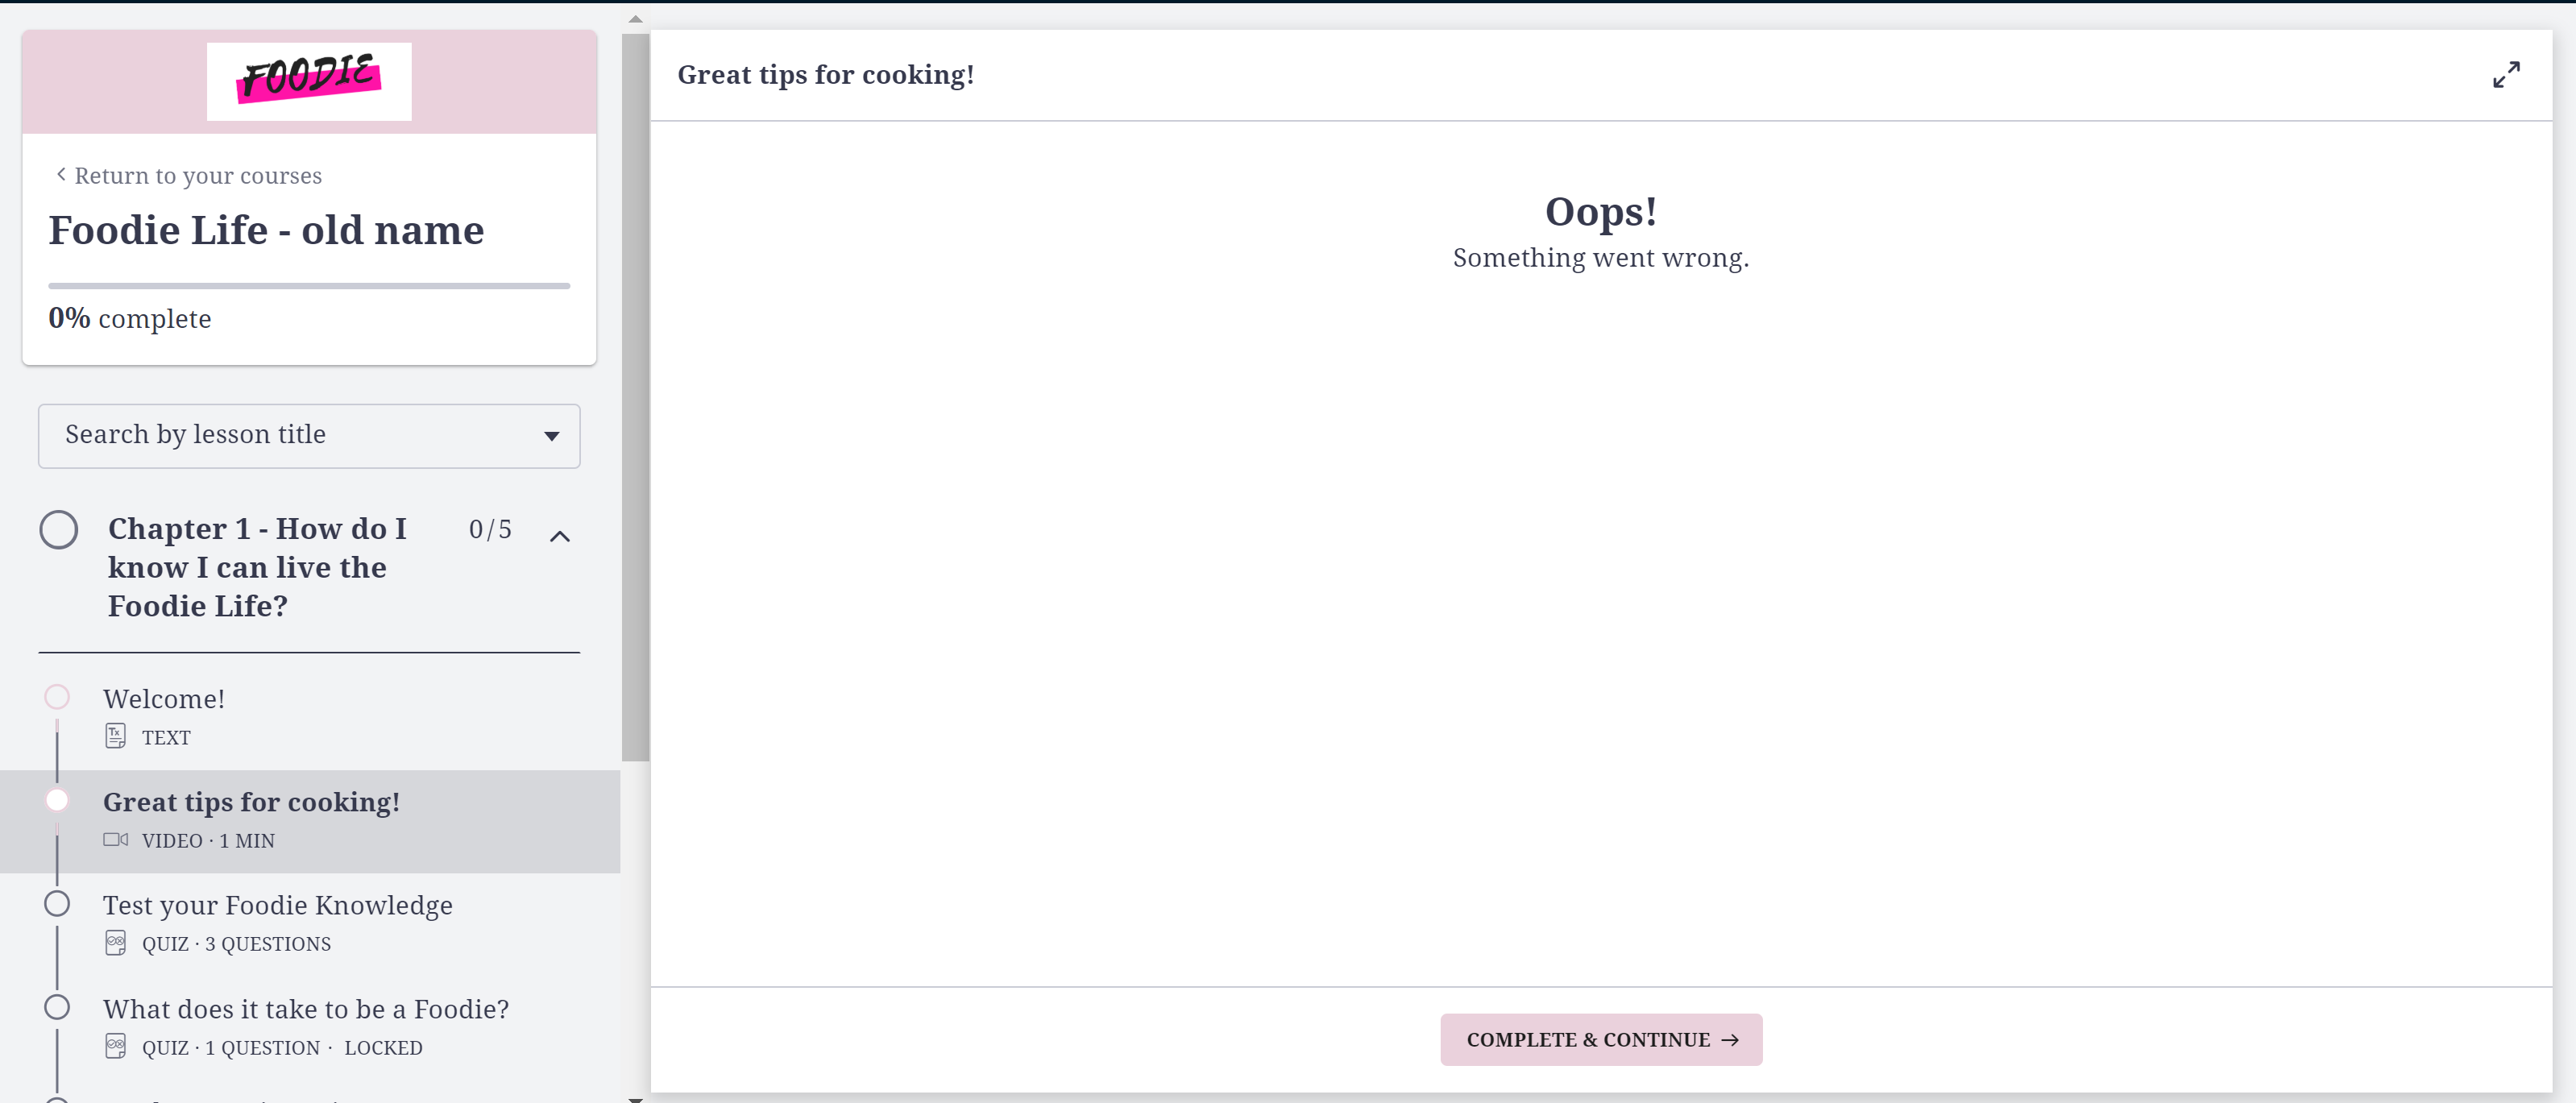The width and height of the screenshot is (2576, 1103).
Task: Click the Foodie logo image
Action: point(309,81)
